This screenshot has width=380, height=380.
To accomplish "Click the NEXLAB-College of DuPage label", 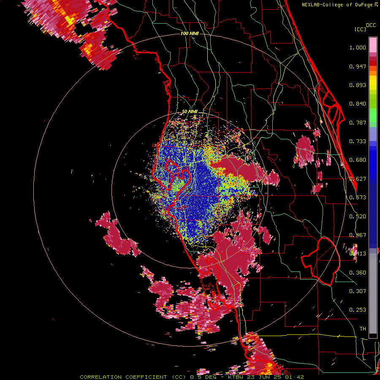I will 337,5.
